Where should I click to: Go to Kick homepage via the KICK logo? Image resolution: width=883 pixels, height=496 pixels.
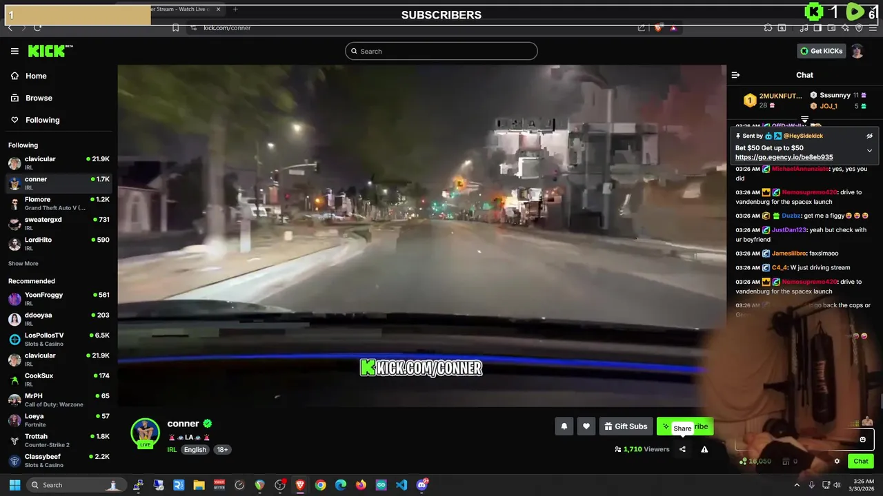pyautogui.click(x=50, y=51)
